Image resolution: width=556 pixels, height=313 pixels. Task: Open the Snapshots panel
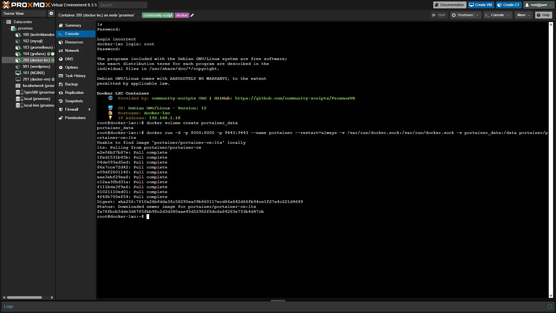(x=76, y=101)
